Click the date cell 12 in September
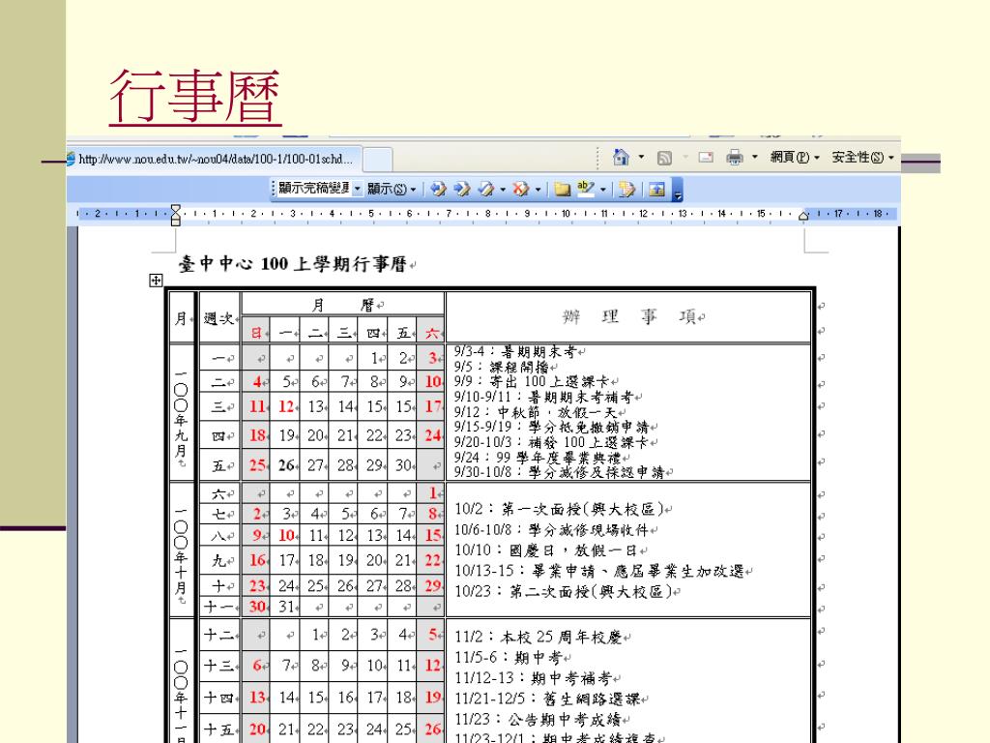This screenshot has width=990, height=743. (x=286, y=406)
